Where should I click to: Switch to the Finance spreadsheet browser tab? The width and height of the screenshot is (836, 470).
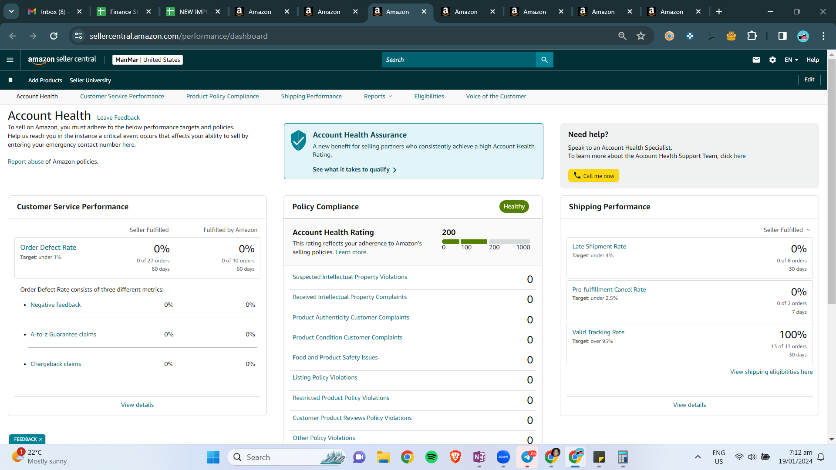tap(124, 12)
